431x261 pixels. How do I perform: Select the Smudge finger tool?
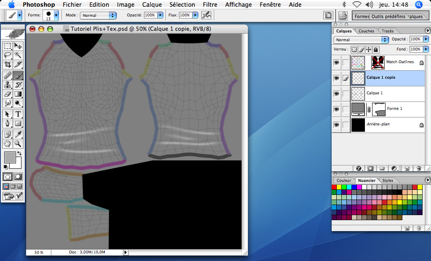8,104
